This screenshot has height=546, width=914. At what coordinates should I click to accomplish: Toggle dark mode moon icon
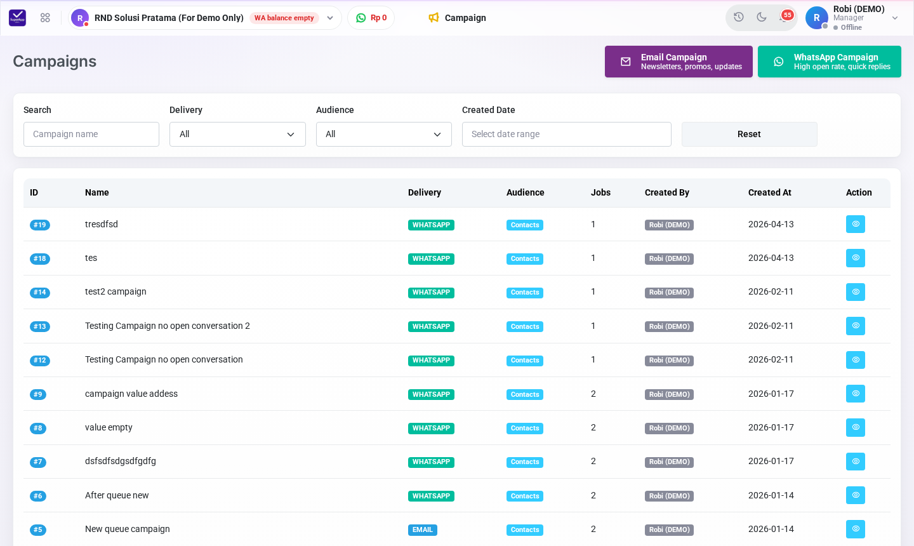click(x=762, y=17)
